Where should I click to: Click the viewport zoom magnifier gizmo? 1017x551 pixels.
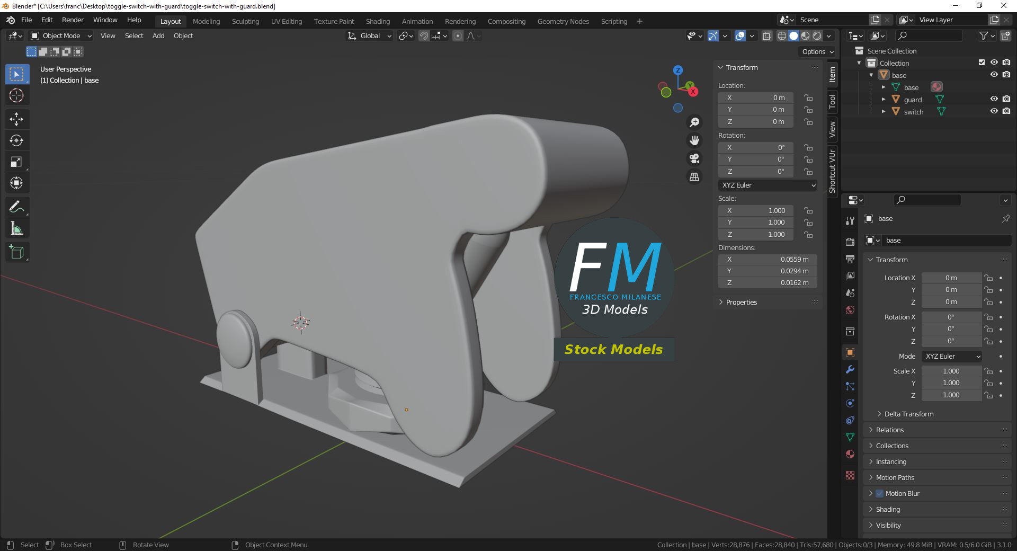(694, 122)
